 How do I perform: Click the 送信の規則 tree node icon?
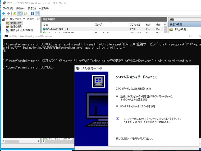[x=8, y=27]
